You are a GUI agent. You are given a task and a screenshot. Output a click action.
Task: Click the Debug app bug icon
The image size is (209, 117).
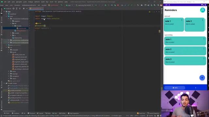tap(105, 5)
